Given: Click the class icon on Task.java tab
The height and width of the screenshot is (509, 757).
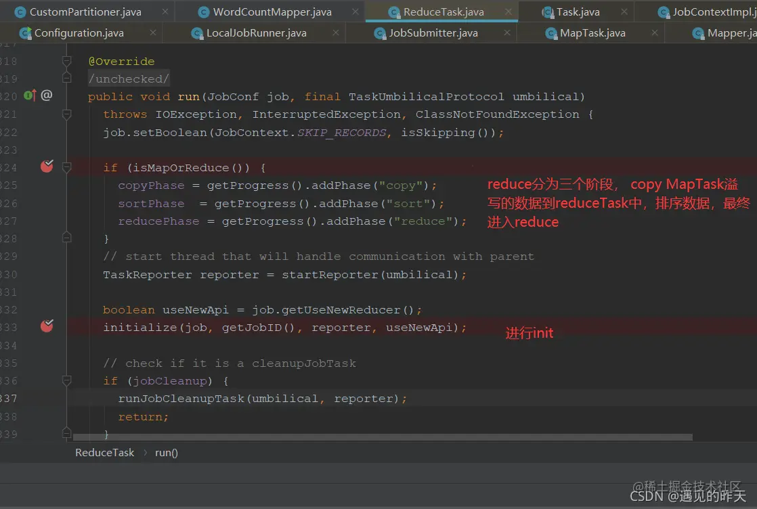Looking at the screenshot, I should point(548,12).
